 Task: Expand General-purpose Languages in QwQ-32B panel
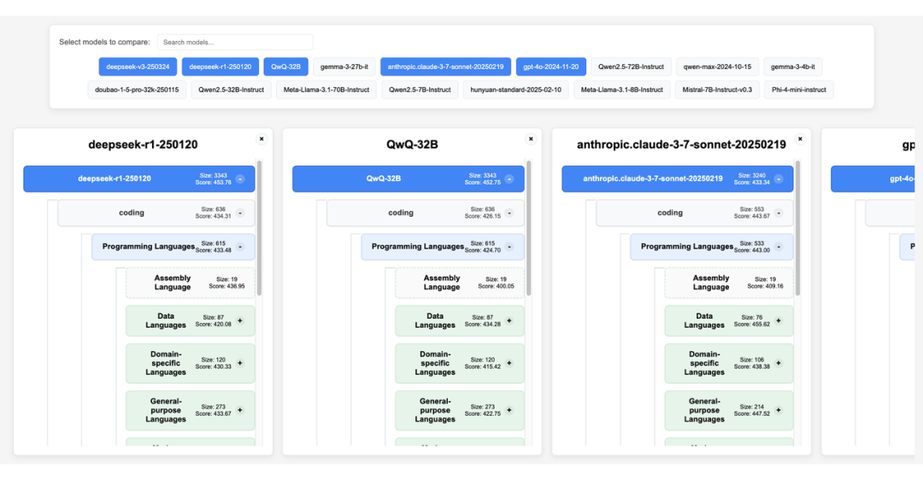point(509,410)
